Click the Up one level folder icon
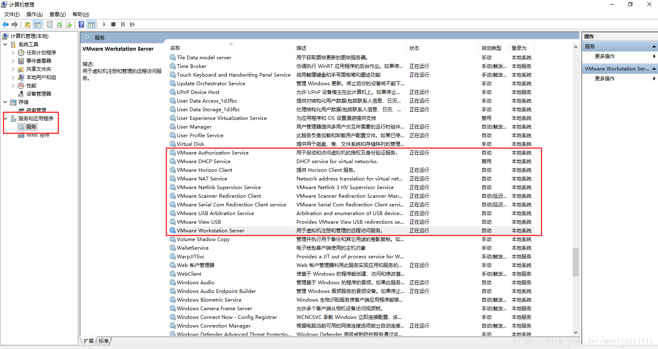Image resolution: width=658 pixels, height=349 pixels. tap(28, 24)
